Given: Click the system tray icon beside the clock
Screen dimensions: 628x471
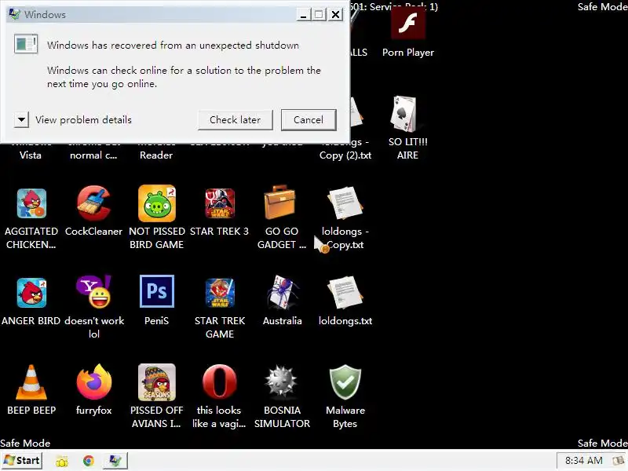Looking at the screenshot, I should 620,461.
